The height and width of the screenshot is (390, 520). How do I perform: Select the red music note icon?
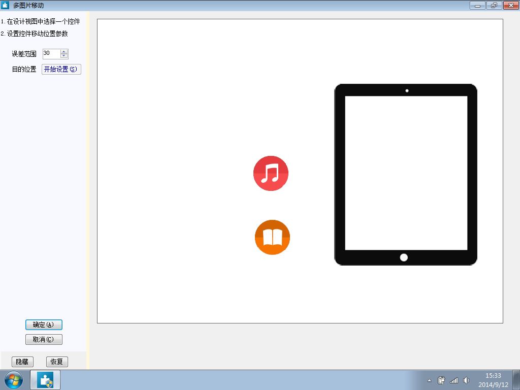click(271, 174)
